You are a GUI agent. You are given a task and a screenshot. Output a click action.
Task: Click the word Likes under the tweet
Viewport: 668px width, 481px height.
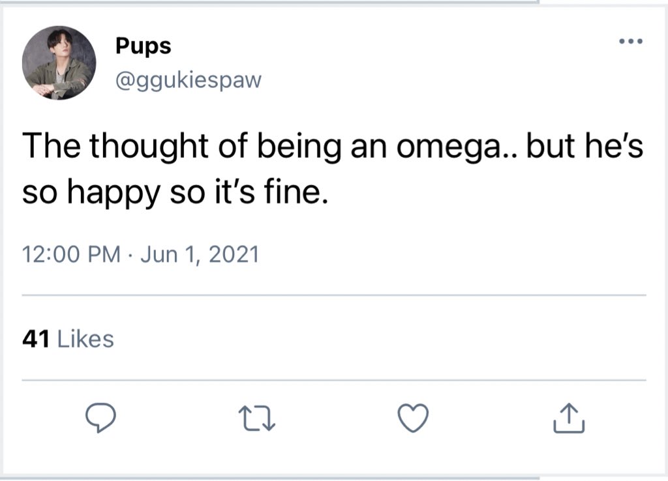(x=86, y=339)
